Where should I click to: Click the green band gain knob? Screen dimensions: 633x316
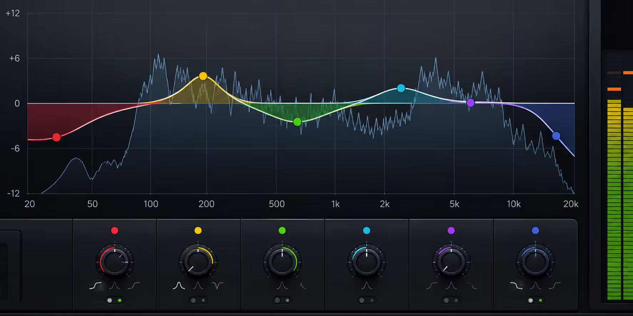282,262
